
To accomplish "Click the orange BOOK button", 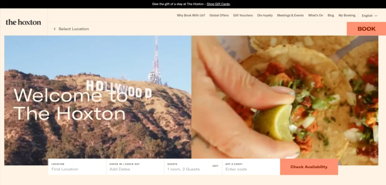I will click(x=366, y=29).
